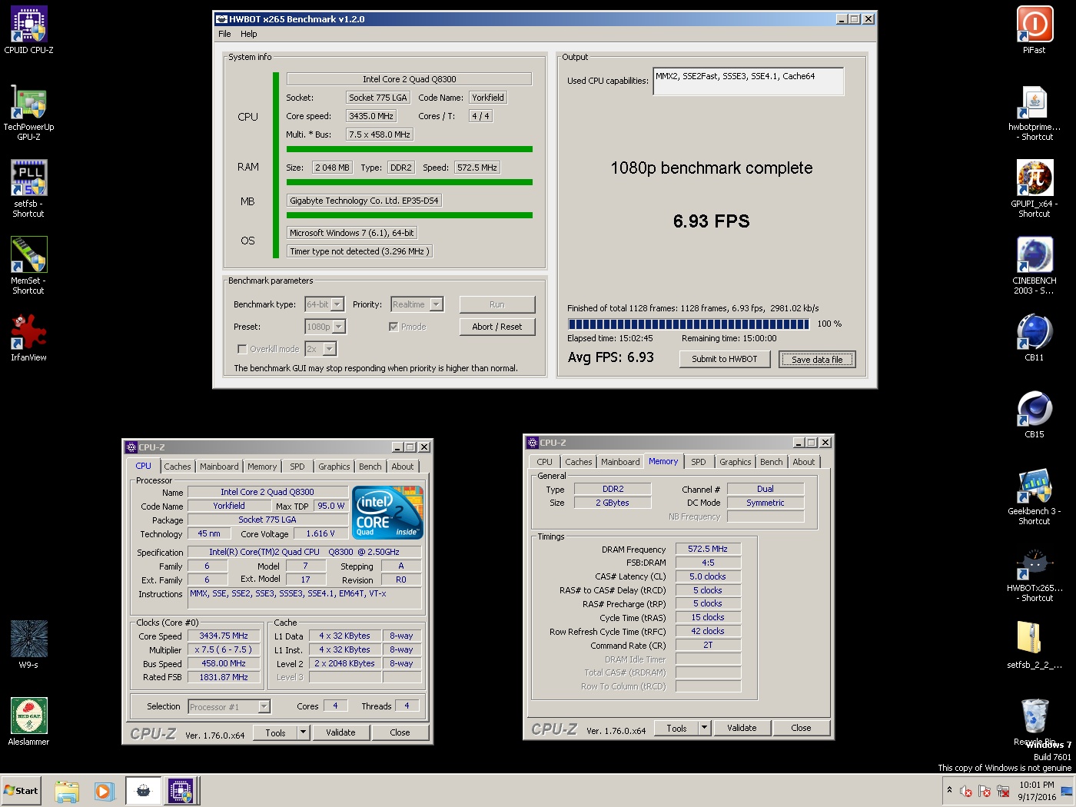Launch the PiFast desktop icon
Screen dimensions: 1076x807
[x=1034, y=30]
